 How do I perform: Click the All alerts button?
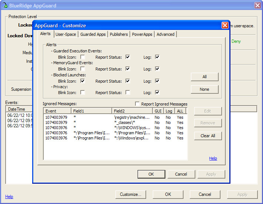(205, 77)
